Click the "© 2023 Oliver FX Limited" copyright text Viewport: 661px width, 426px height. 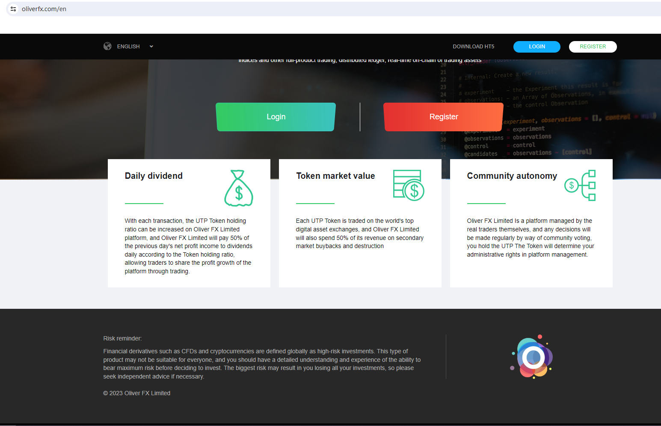click(x=137, y=393)
